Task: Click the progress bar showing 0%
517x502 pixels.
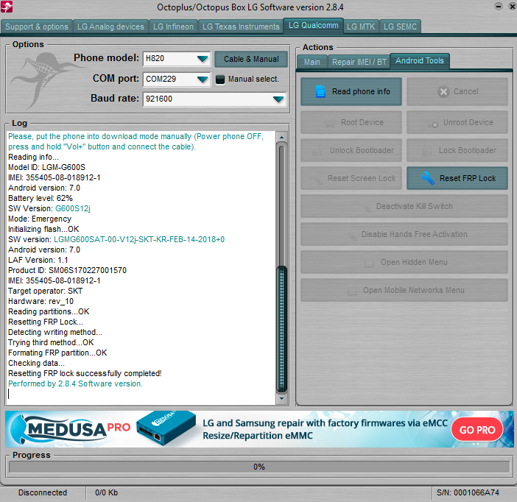Action: click(x=259, y=467)
